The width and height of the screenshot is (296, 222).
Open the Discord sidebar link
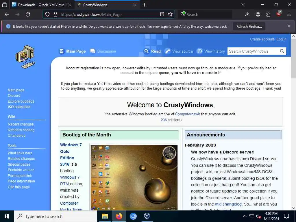(14, 95)
